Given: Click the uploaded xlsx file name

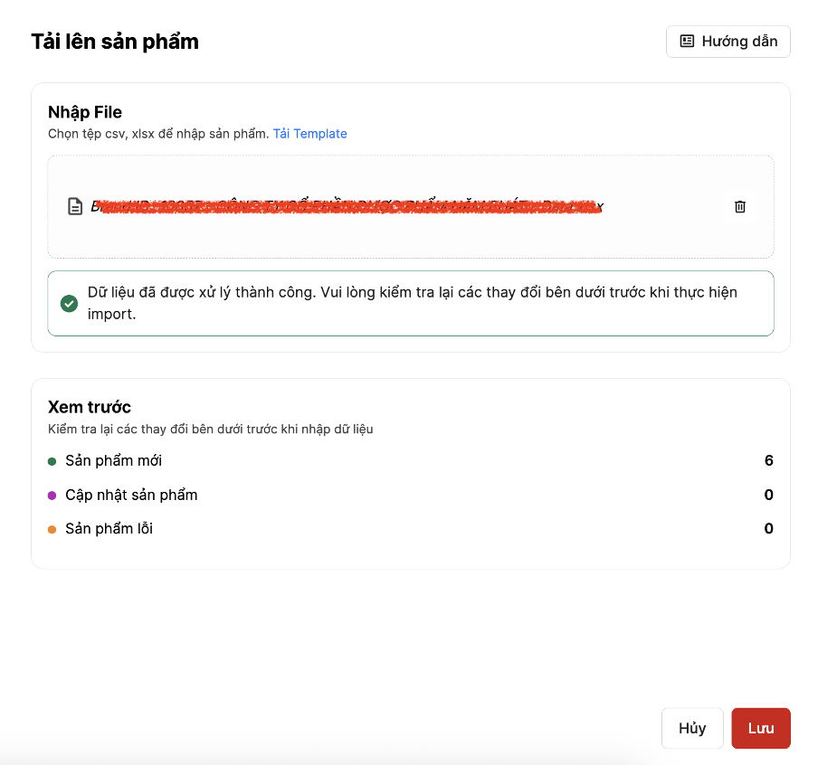Looking at the screenshot, I should click(x=347, y=207).
